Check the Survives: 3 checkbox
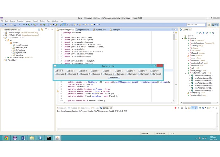The image size is (220, 157). (91, 74)
